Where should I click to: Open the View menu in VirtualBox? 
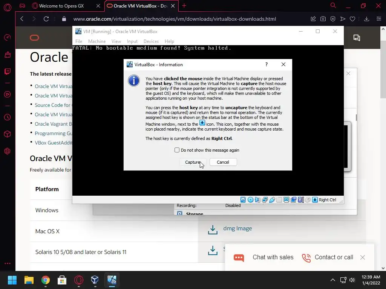point(116,41)
